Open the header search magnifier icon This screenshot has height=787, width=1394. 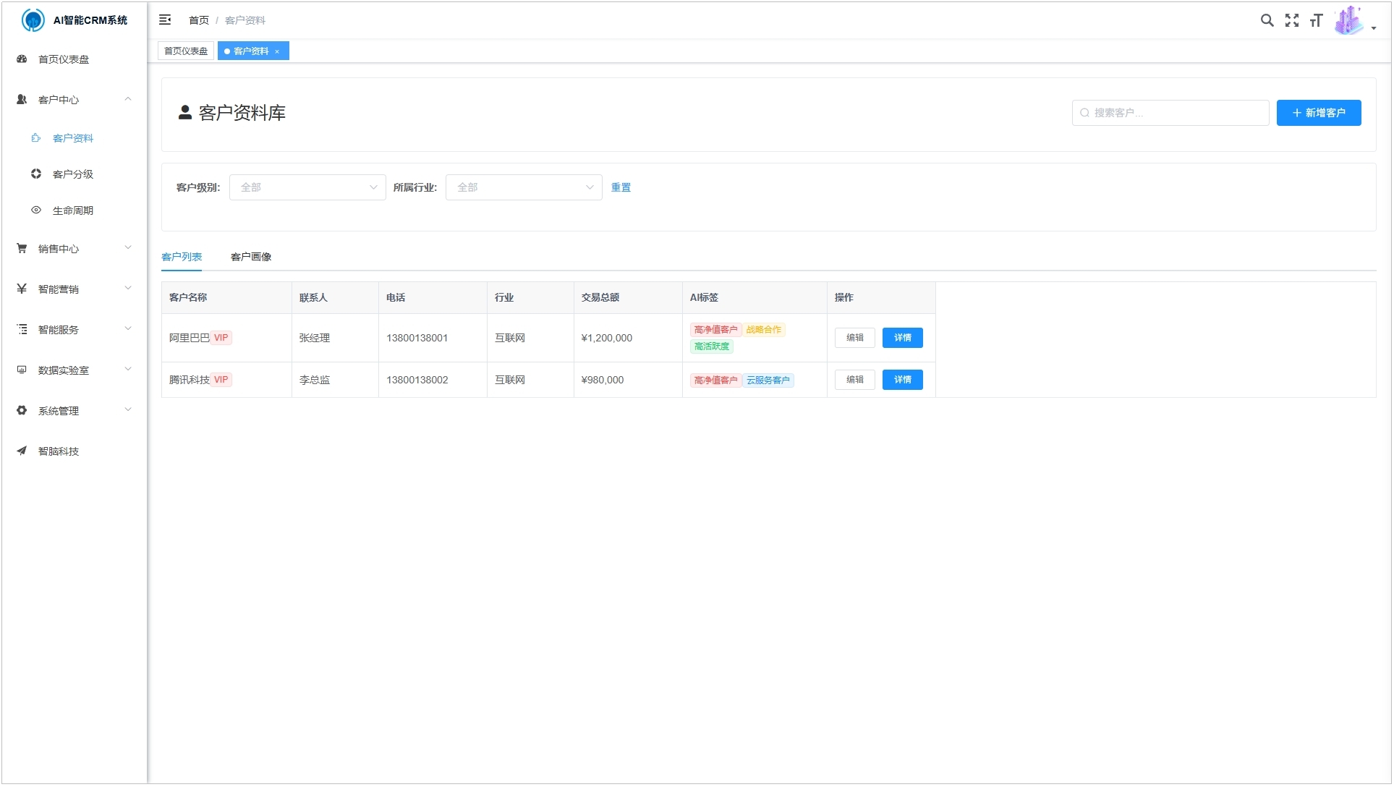pos(1267,21)
